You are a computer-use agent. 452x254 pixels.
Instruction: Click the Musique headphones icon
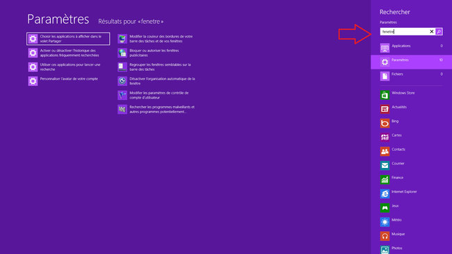385,236
